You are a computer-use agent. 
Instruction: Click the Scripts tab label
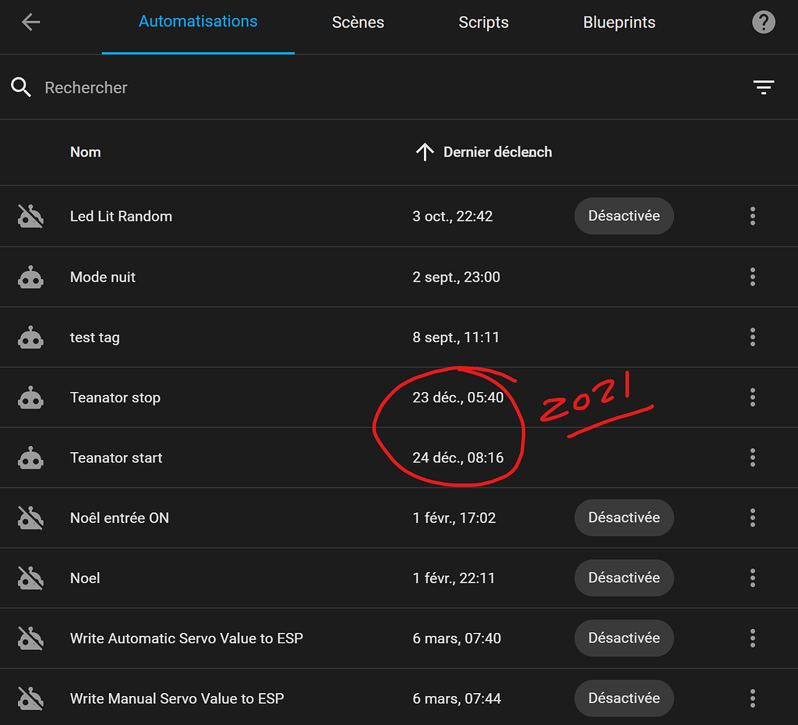tap(483, 23)
